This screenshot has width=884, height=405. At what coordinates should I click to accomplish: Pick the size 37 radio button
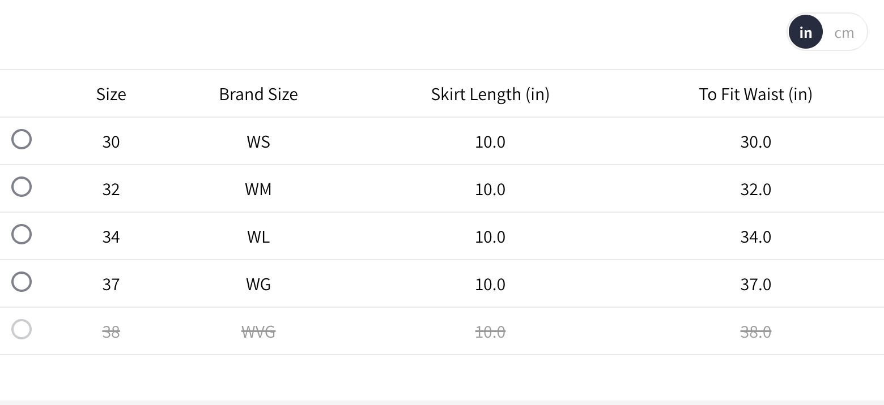[22, 282]
